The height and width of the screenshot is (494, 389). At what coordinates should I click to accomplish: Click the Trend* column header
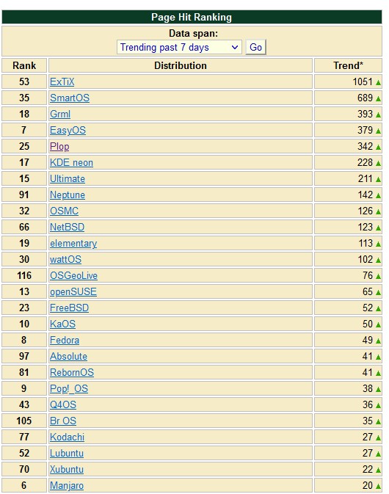348,65
